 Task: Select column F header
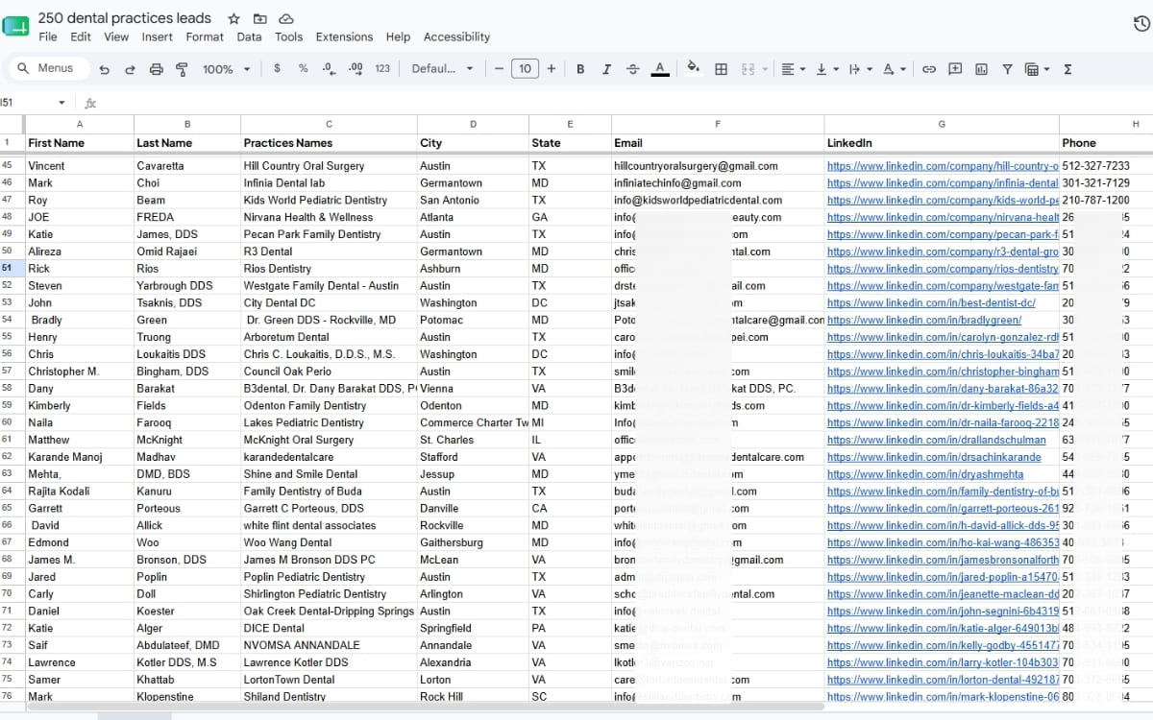click(x=718, y=124)
